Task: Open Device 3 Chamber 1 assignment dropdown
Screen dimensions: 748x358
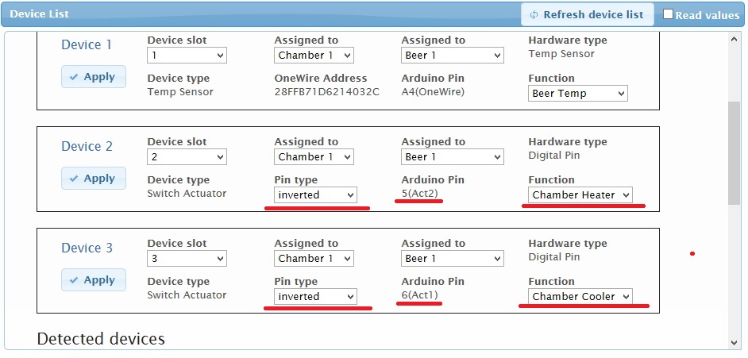Action: pyautogui.click(x=314, y=259)
